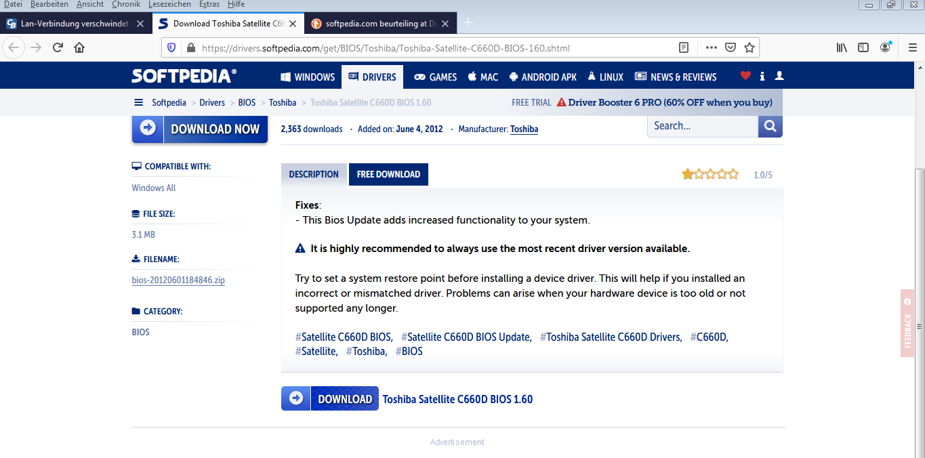The image size is (925, 458).
Task: Click the Softpedia info icon
Action: [762, 77]
